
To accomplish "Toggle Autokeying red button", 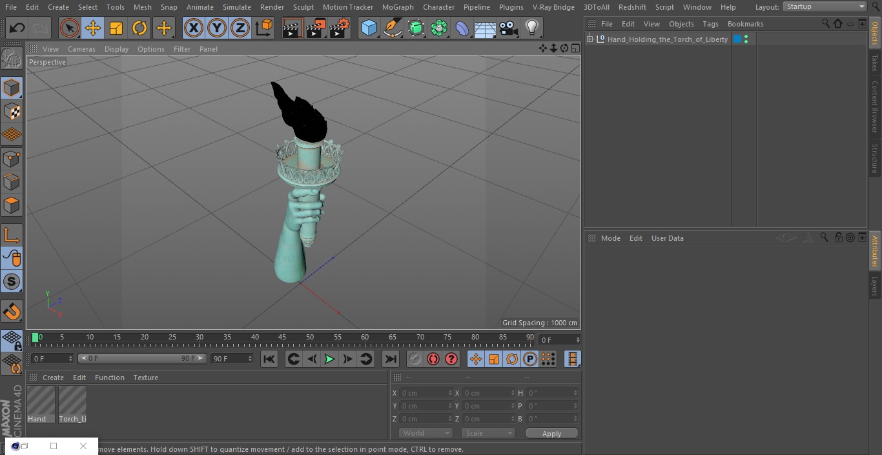I will [433, 359].
